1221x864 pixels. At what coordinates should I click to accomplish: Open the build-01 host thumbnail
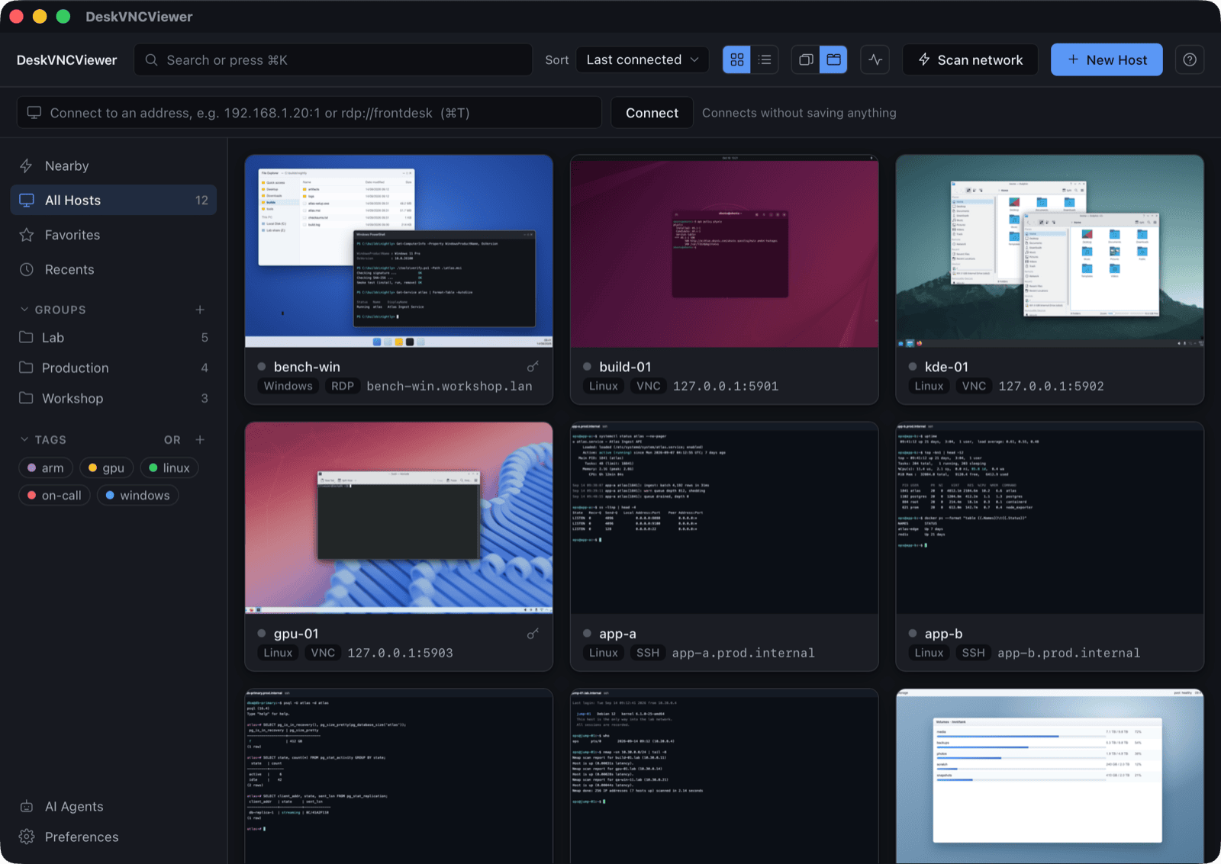pos(724,252)
